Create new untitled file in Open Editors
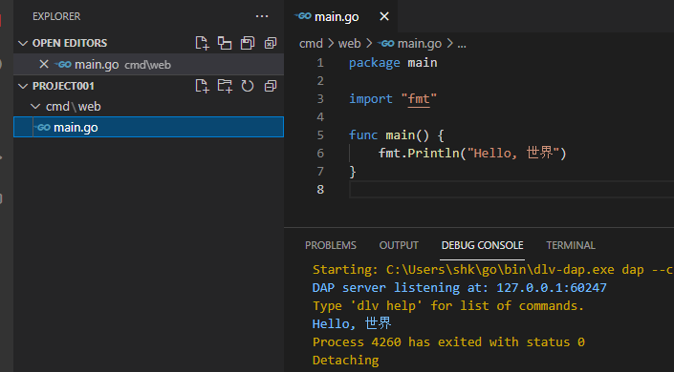 coord(202,43)
